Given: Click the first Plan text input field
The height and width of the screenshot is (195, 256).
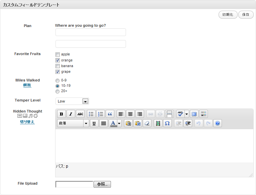Looking at the screenshot, I should pyautogui.click(x=91, y=32).
